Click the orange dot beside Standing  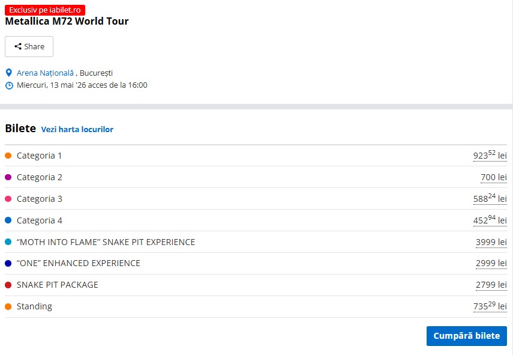click(8, 306)
